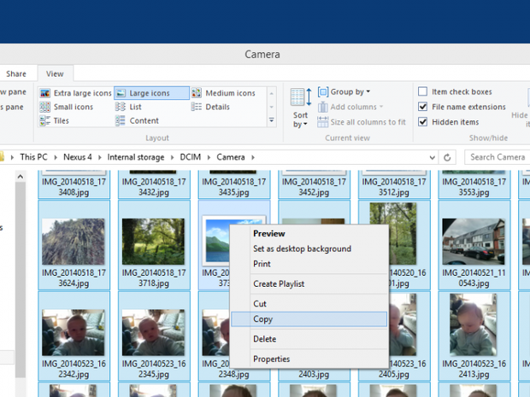Select thumbnail IMG_20140523_162345.jpg
Image resolution: width=530 pixels, height=397 pixels.
pyautogui.click(x=153, y=332)
